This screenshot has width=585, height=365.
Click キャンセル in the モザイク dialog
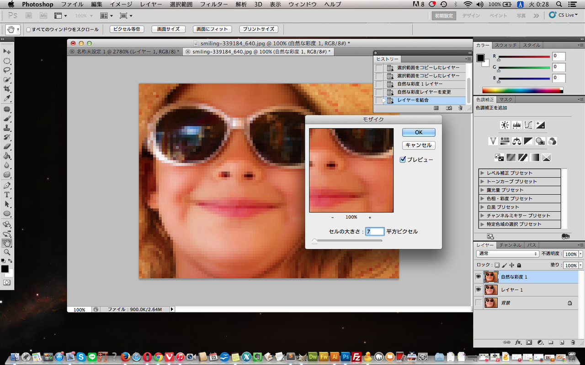(x=419, y=145)
